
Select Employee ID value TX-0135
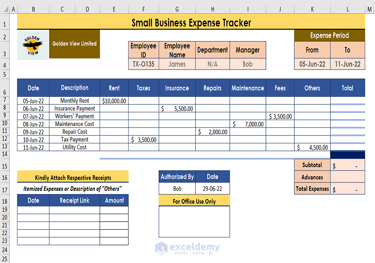pyautogui.click(x=144, y=64)
